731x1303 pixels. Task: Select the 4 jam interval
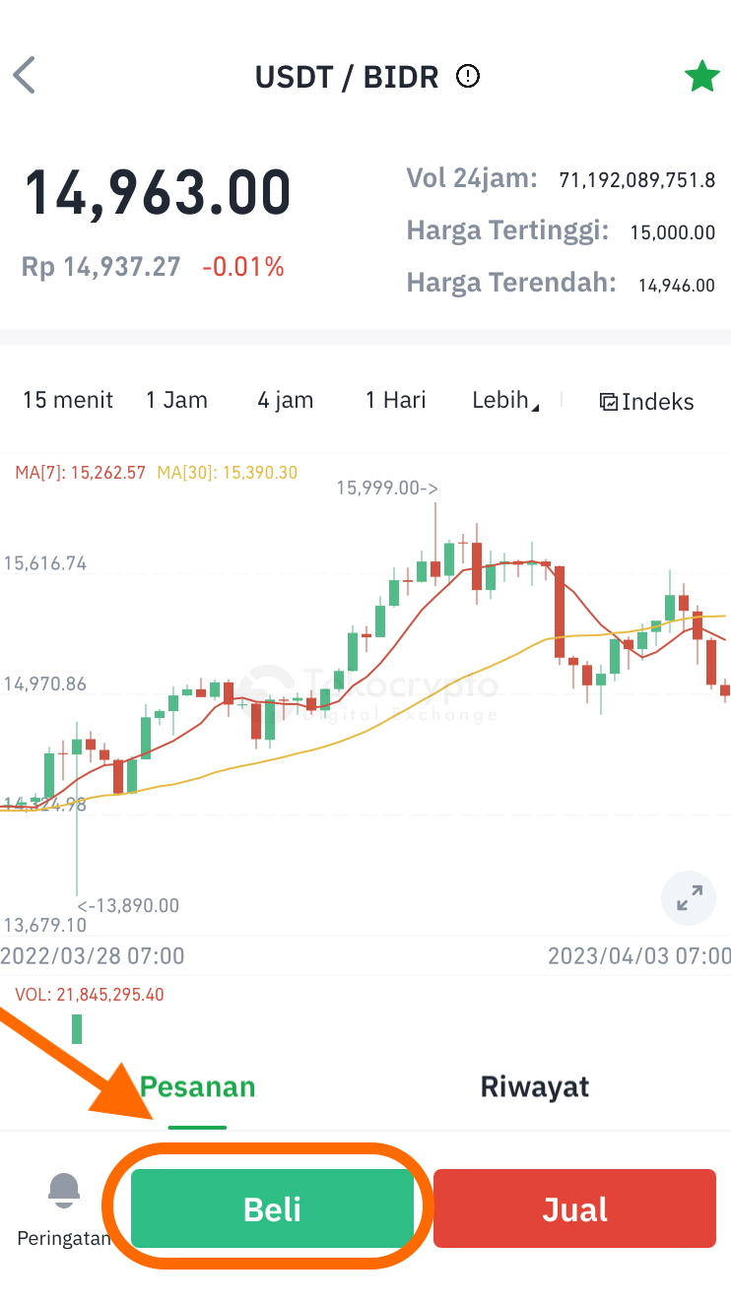pos(286,400)
